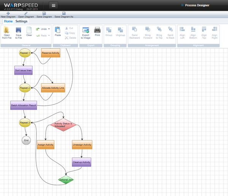Select the Repeat 1 node
This screenshot has width=228, height=196.
click(25, 53)
